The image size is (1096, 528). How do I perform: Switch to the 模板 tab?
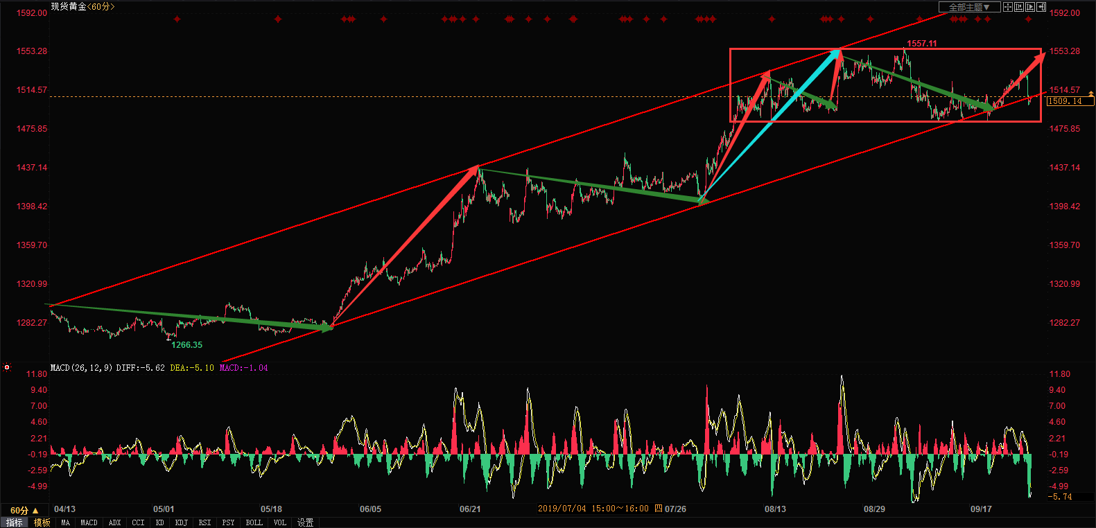pos(42,522)
